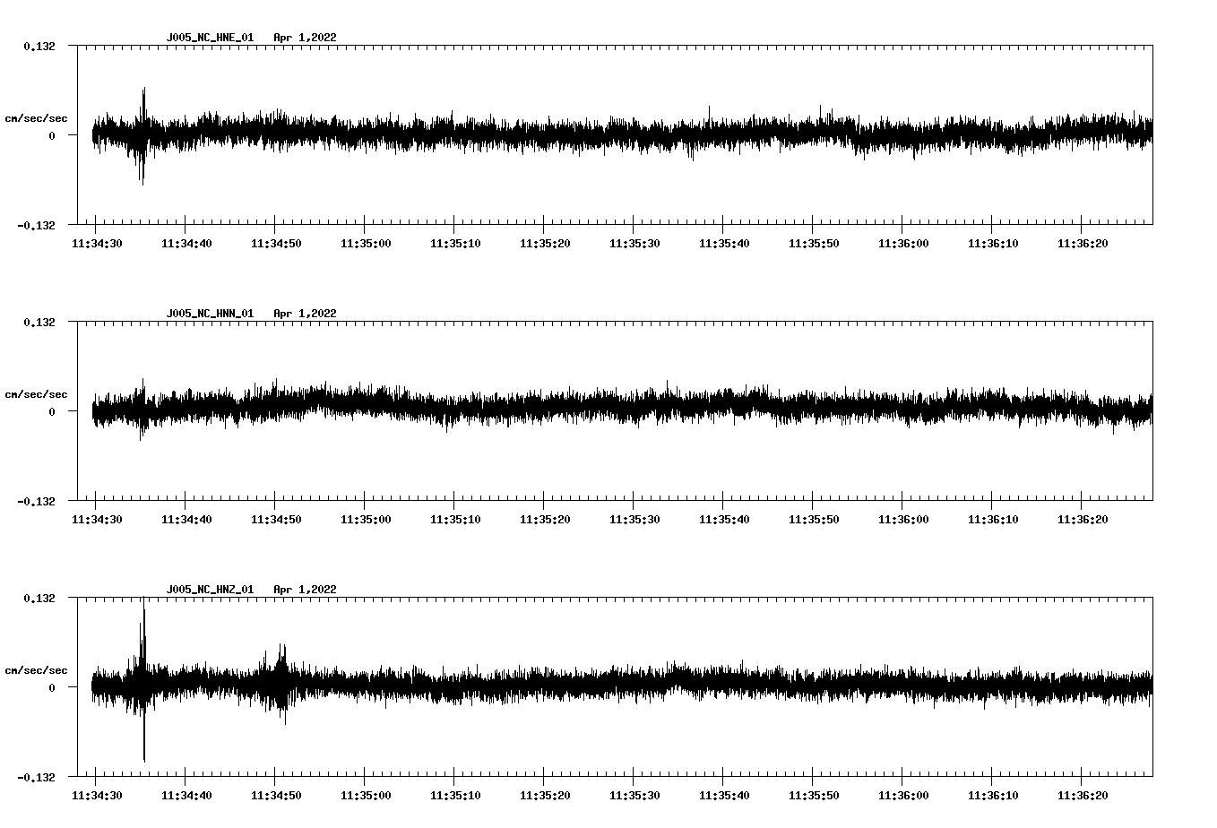Click the 11:36:10 time label under HNN plot
Image resolution: width=1217 pixels, height=828 pixels.
pos(993,520)
